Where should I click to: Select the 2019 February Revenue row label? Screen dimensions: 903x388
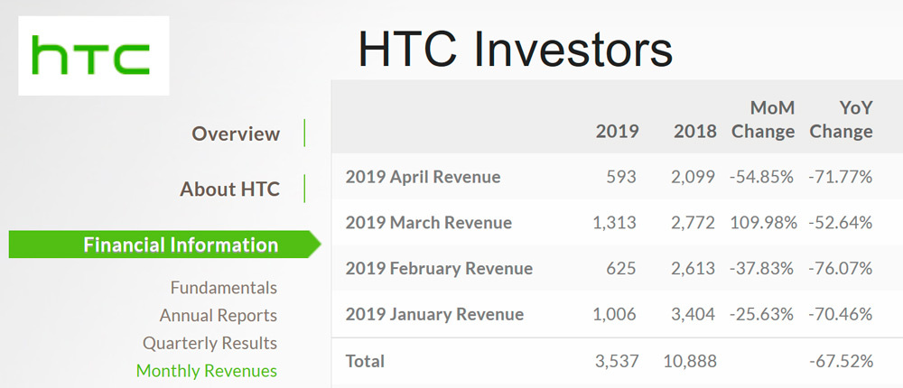pyautogui.click(x=439, y=269)
